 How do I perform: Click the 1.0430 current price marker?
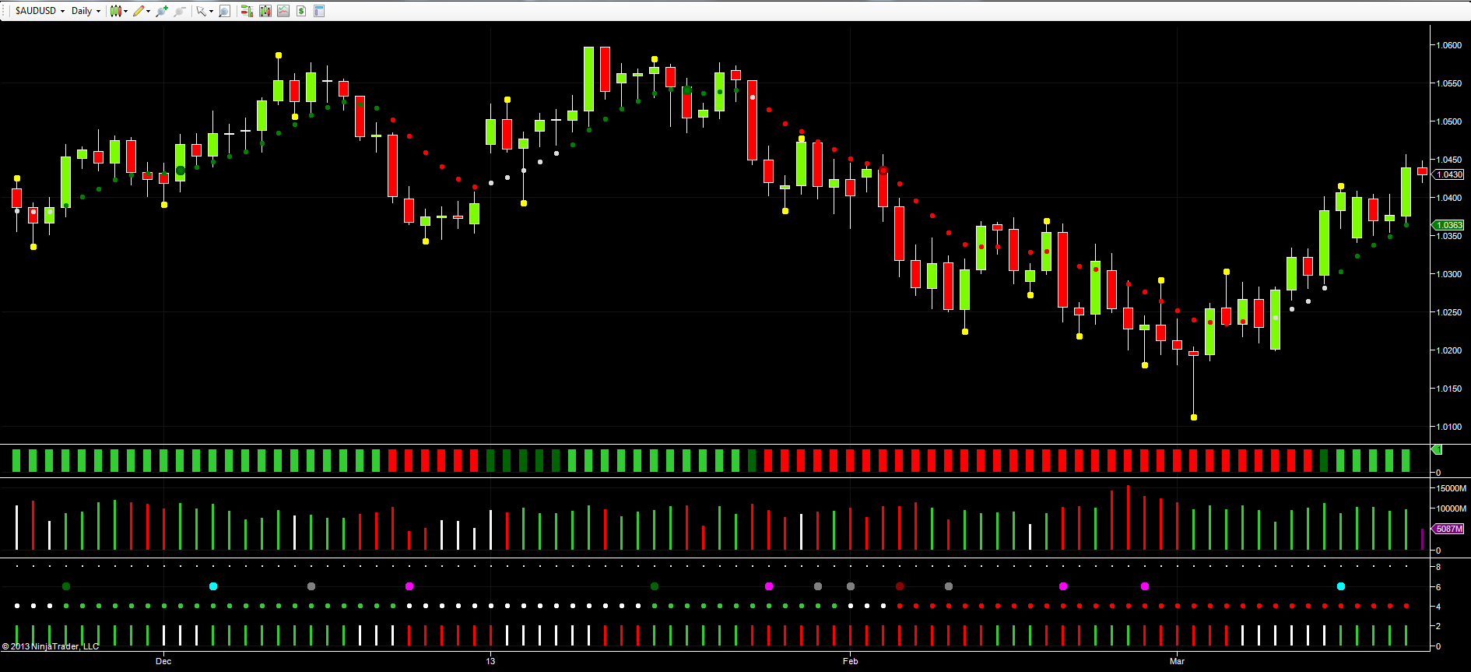pos(1448,174)
